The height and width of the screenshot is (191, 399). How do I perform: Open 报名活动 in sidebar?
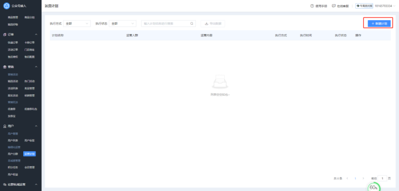(x=13, y=96)
